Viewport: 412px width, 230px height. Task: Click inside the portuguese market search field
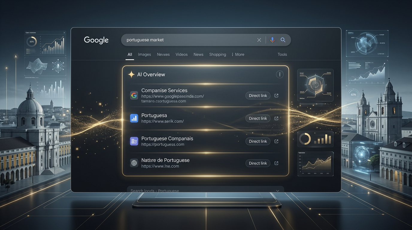[x=206, y=40]
